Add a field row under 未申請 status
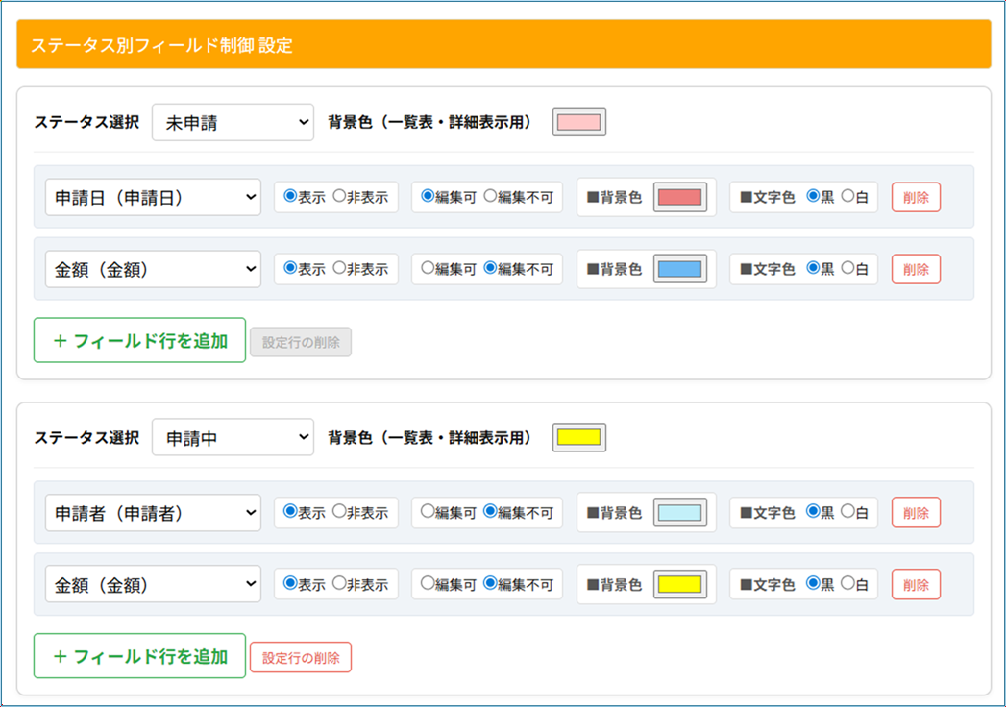The width and height of the screenshot is (1006, 707). tap(139, 341)
